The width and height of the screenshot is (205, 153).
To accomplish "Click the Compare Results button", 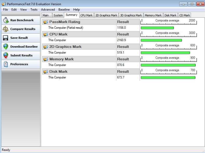I will 21,29.
